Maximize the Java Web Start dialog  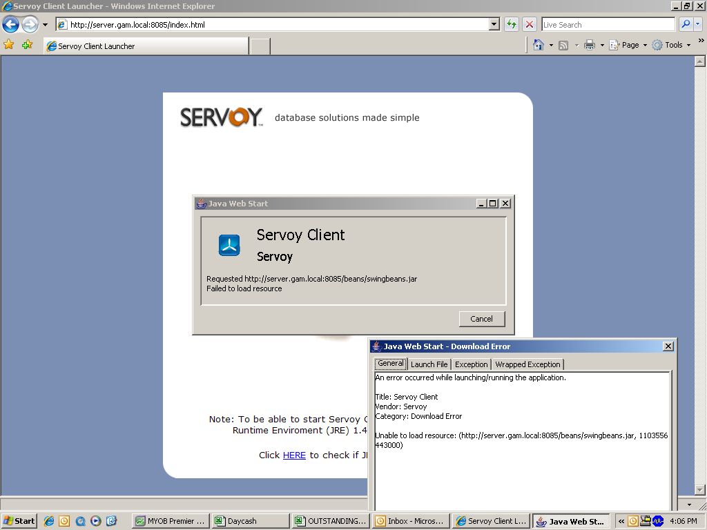tap(493, 204)
